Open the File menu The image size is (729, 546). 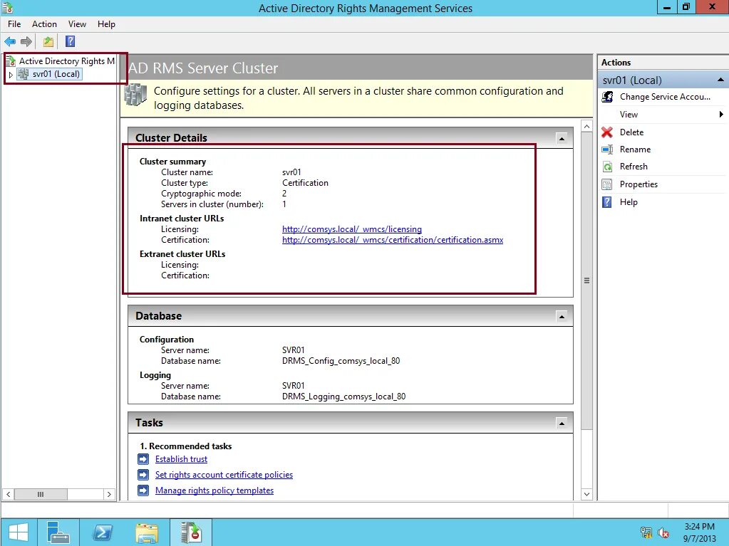click(14, 24)
